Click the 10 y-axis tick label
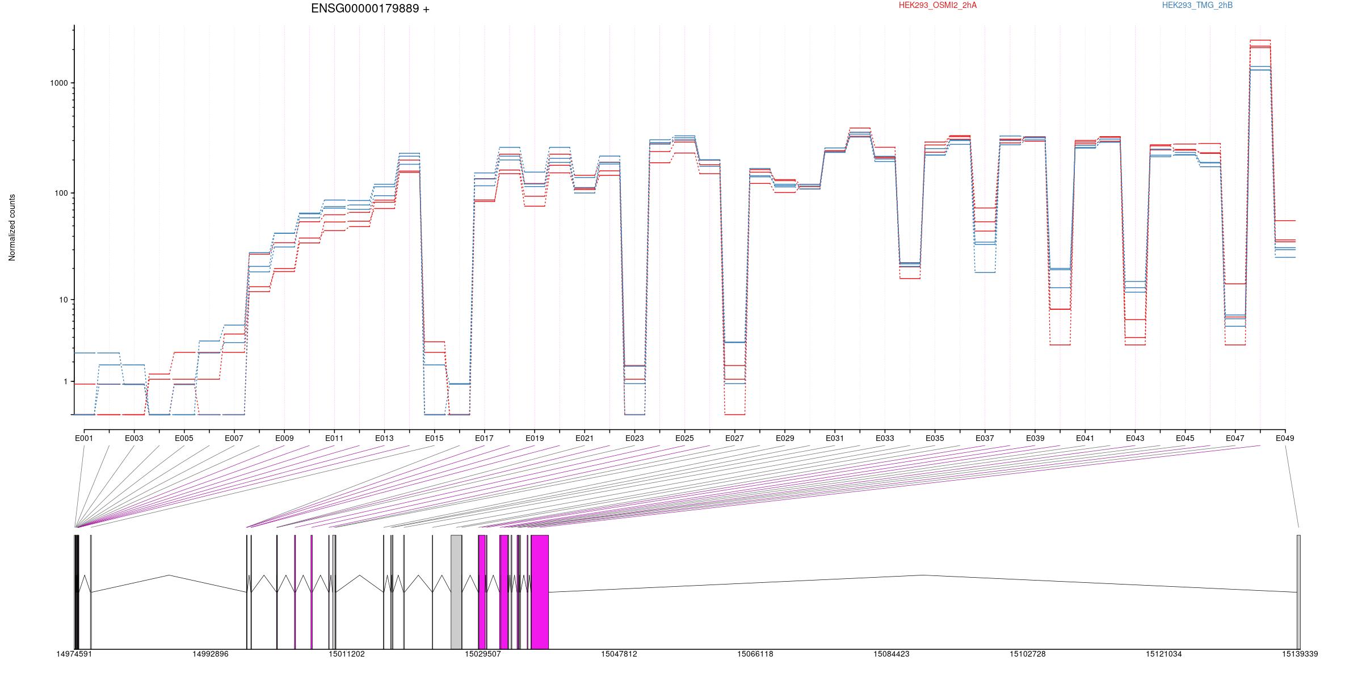This screenshot has height=681, width=1362. [x=63, y=300]
